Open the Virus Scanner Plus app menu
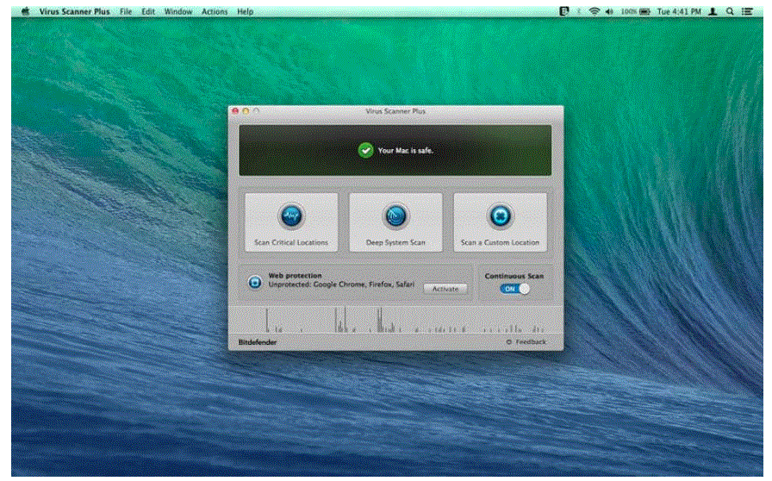772x481 pixels. point(75,11)
